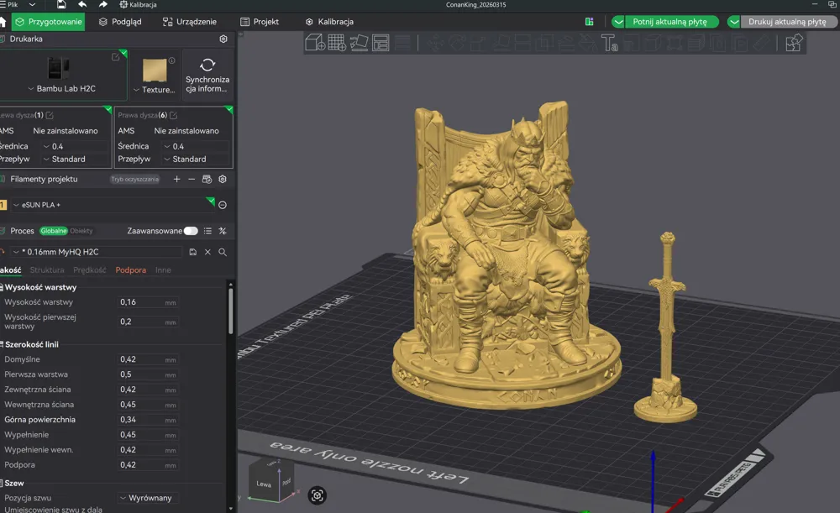Screen dimensions: 840x513
Task: Click Potnij aktualną płytę button
Action: pyautogui.click(x=669, y=22)
